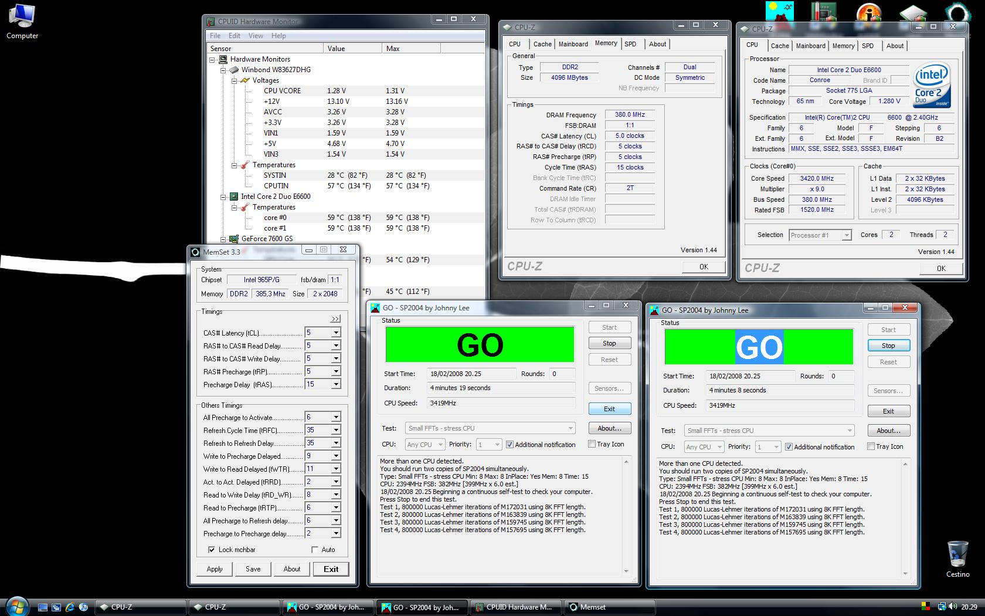This screenshot has width=985, height=616.
Task: Click the 20.29 taskbar clock
Action: (x=969, y=607)
